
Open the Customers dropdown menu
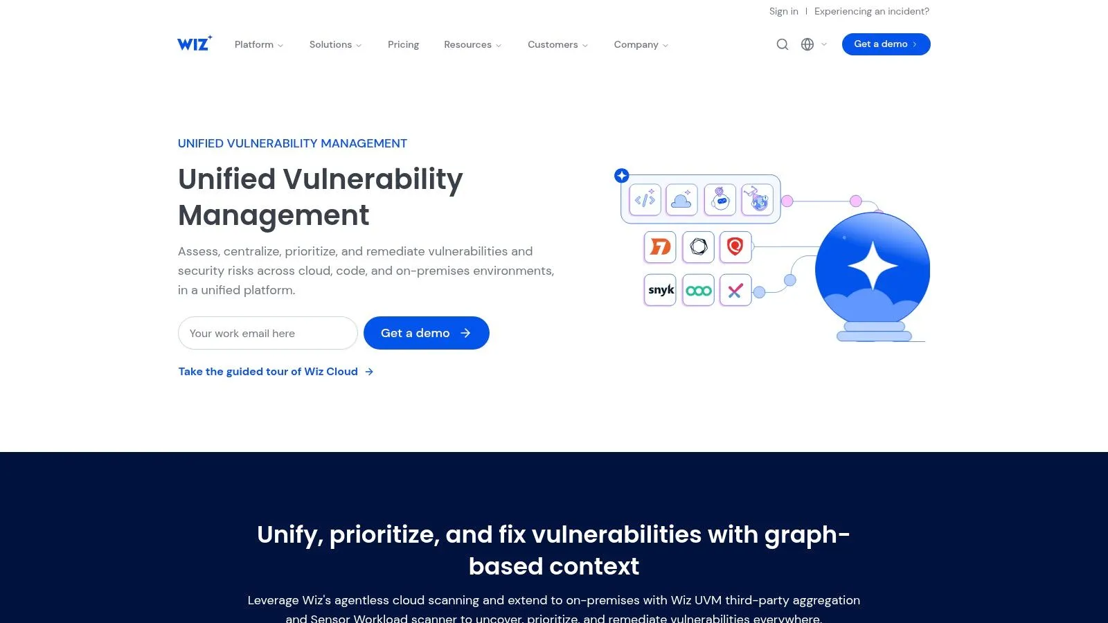pos(557,44)
